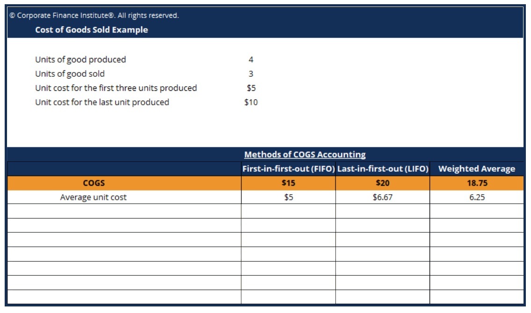Click the Units of good produced label

pos(80,59)
